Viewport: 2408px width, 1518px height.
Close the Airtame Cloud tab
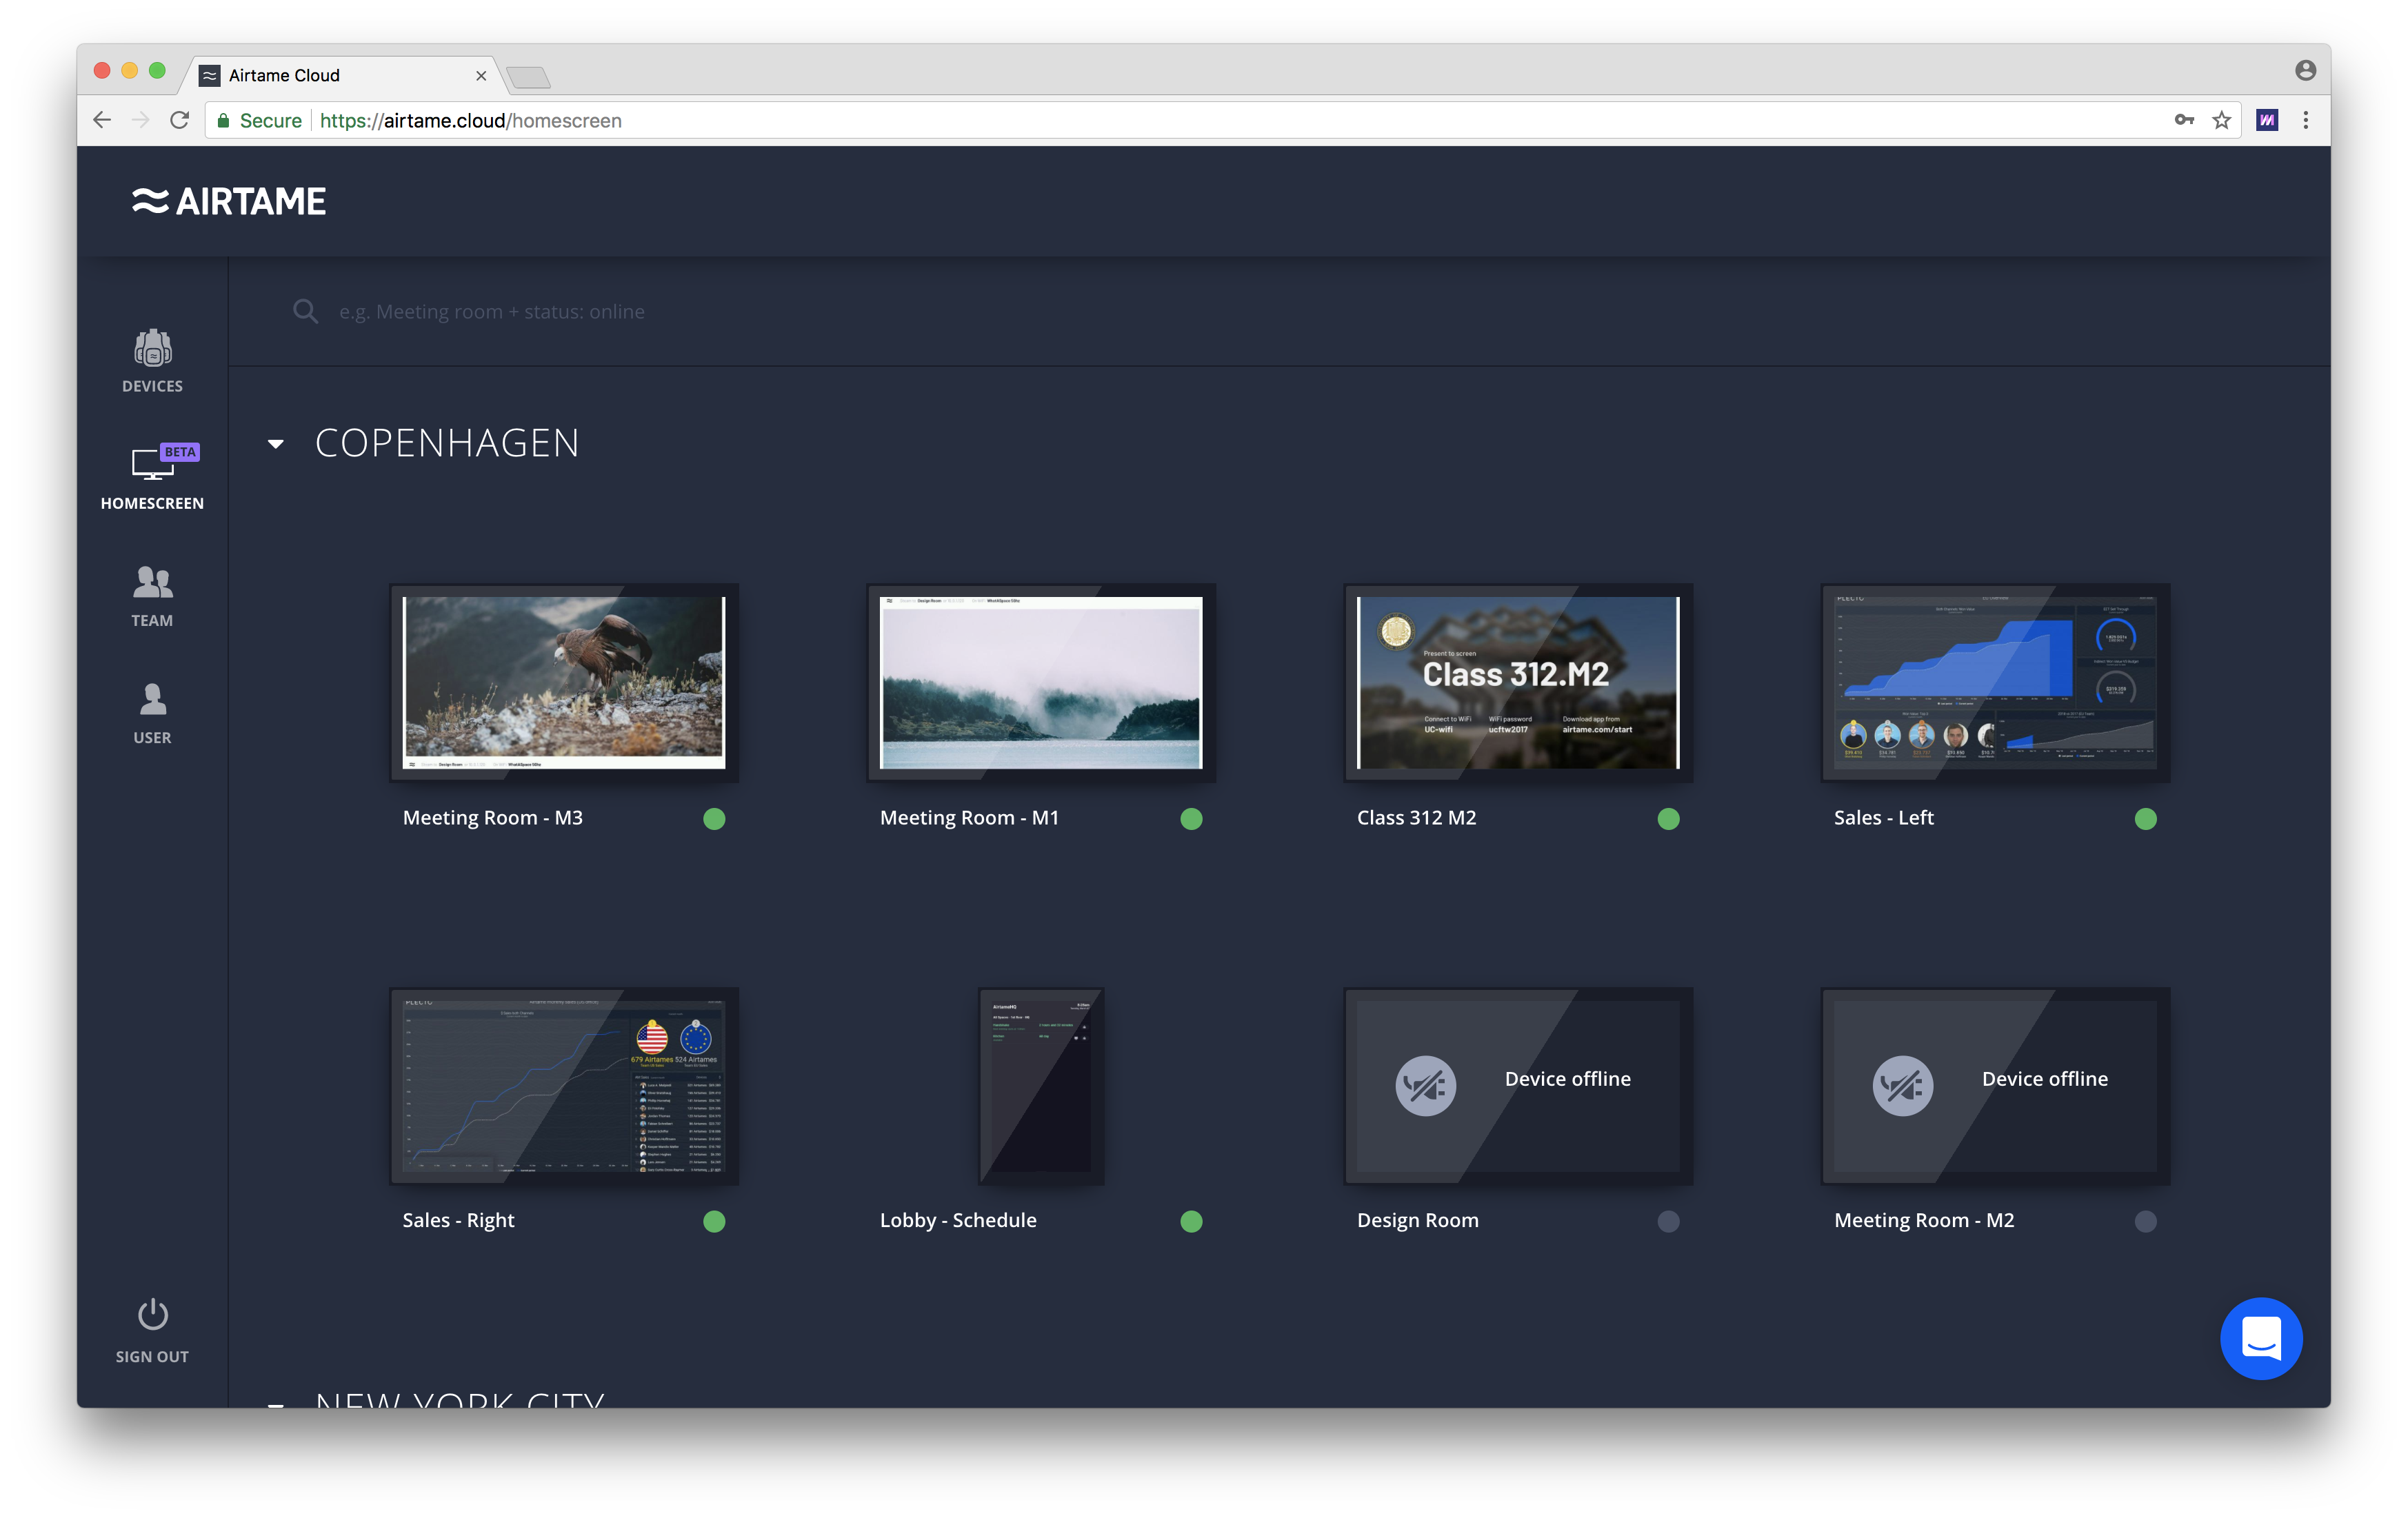481,75
